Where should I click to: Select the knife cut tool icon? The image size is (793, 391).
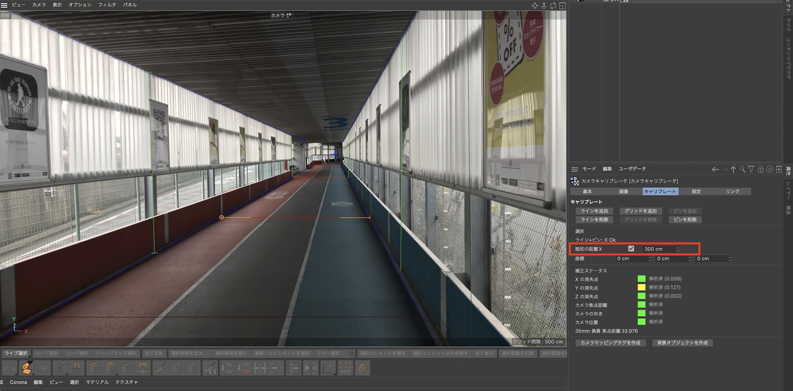[x=160, y=368]
